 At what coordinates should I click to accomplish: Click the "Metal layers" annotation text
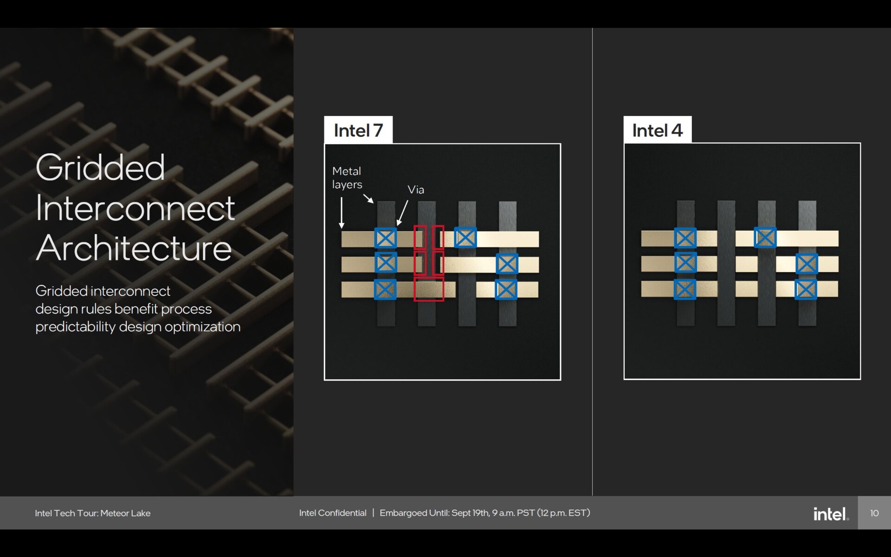click(347, 178)
